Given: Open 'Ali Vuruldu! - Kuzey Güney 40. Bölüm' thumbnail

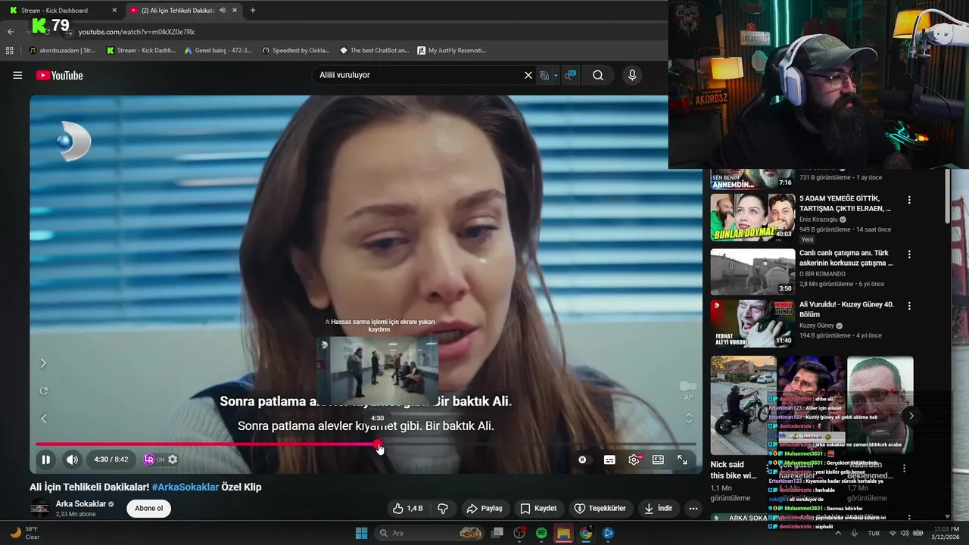Looking at the screenshot, I should tap(752, 323).
